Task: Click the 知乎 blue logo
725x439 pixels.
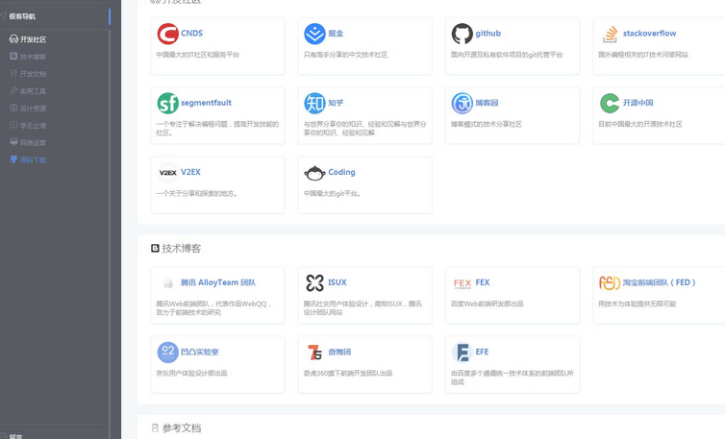Action: pos(314,103)
